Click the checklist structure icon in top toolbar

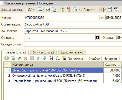pos(116,9)
